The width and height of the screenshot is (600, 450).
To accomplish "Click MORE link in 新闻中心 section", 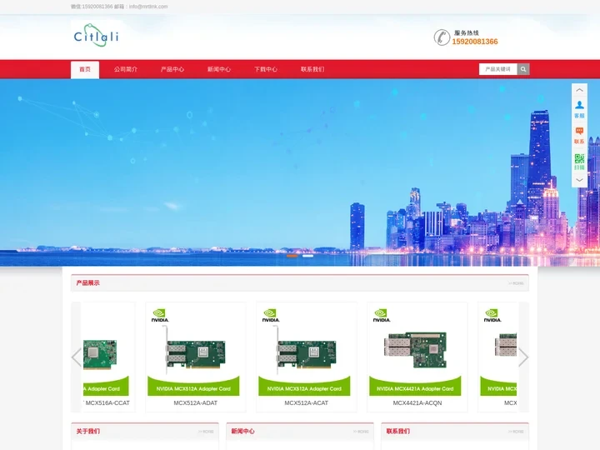I will click(361, 432).
